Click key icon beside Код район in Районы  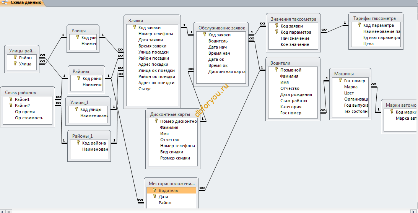(x=79, y=78)
